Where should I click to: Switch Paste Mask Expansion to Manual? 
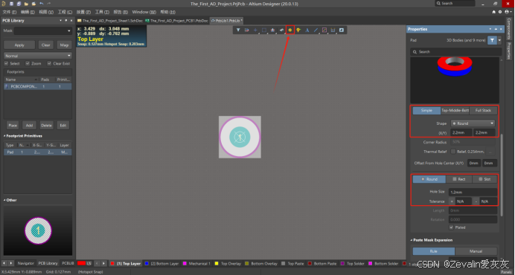pyautogui.click(x=476, y=251)
